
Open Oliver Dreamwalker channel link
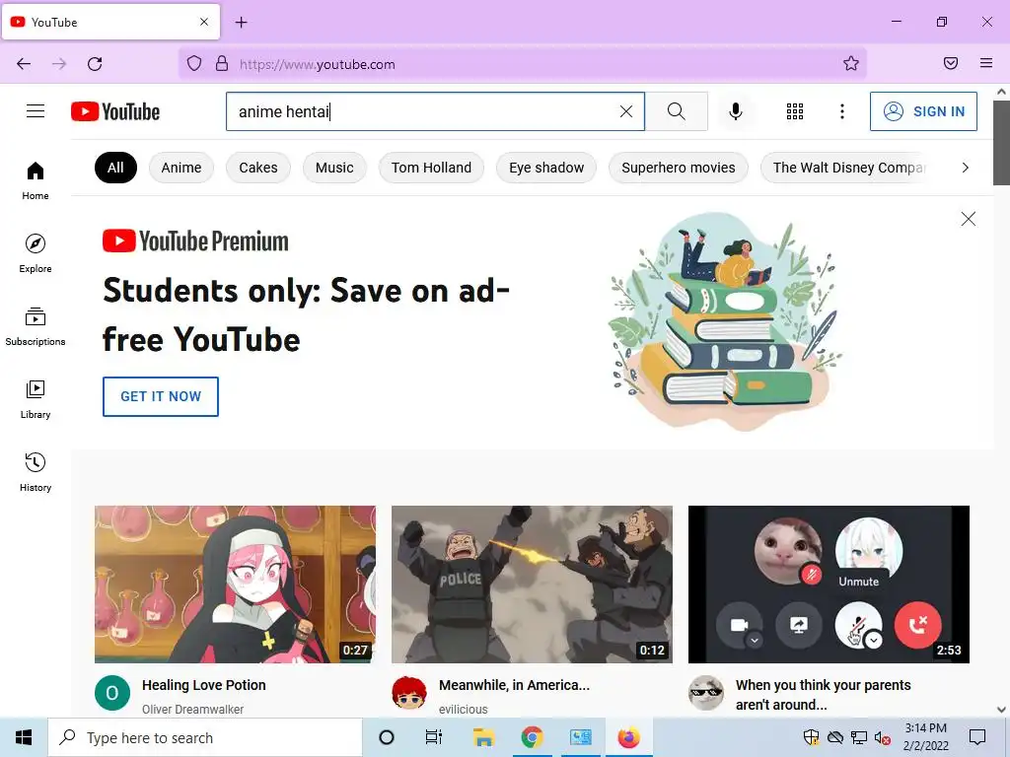tap(192, 709)
